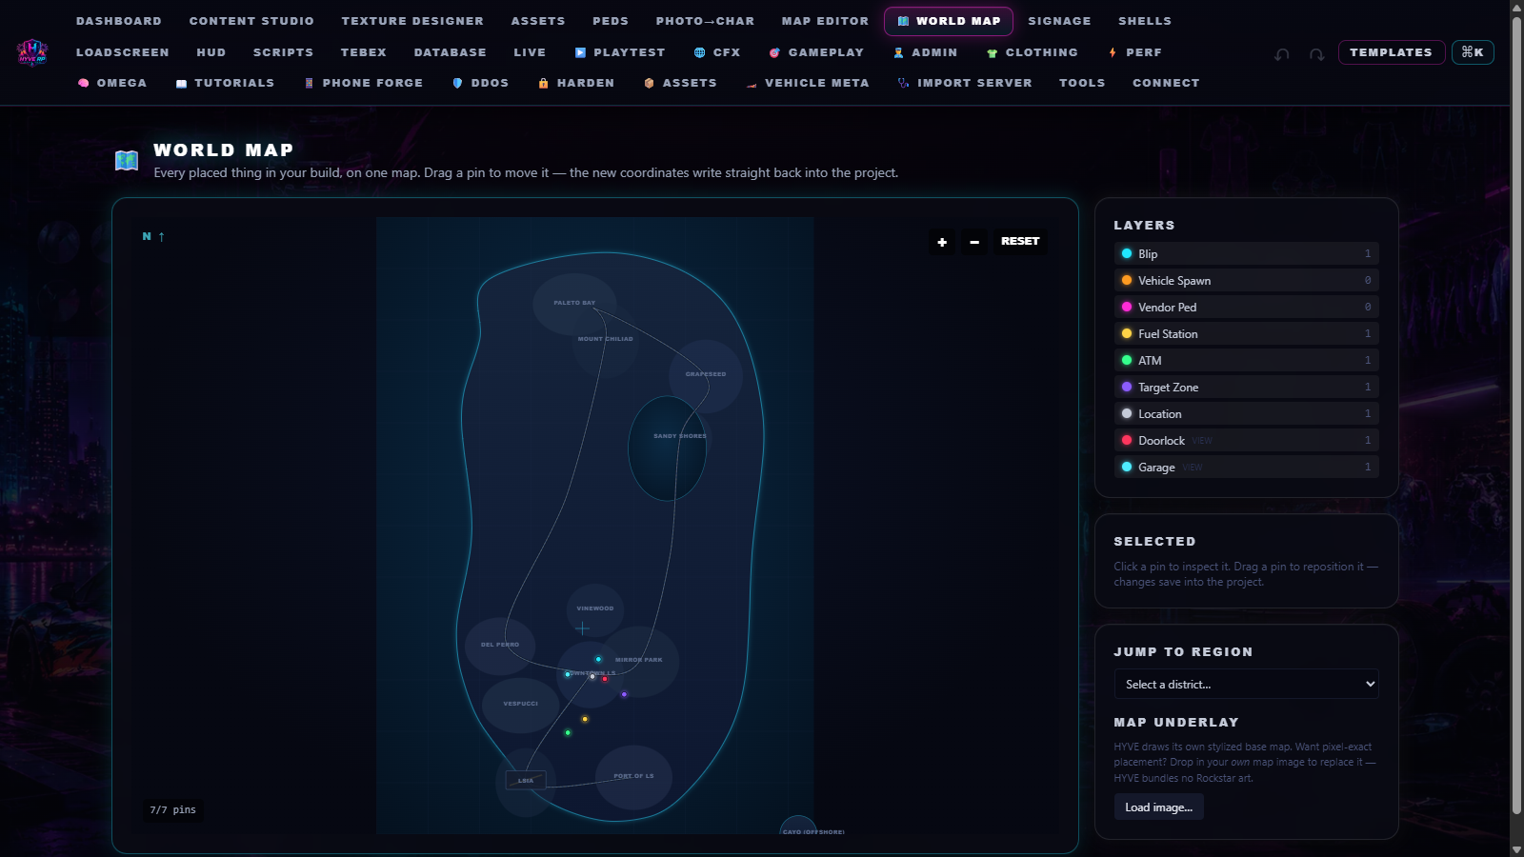Select the active World Map tab
Screen dimensions: 1524x857
(949, 21)
